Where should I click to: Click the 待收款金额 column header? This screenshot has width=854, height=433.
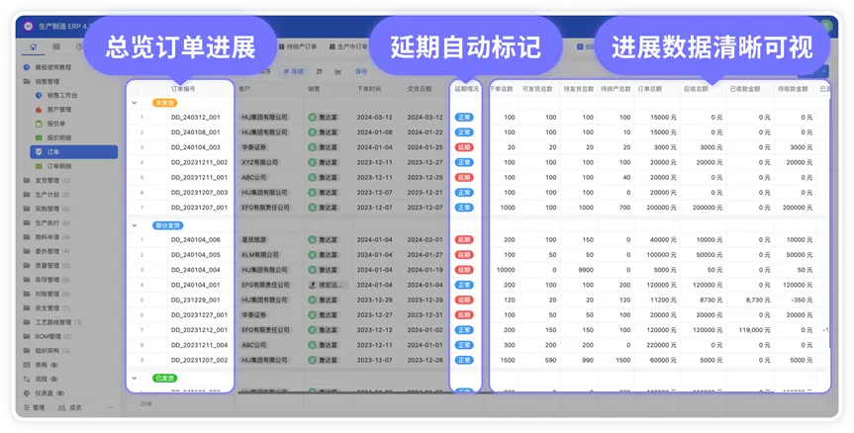tap(793, 89)
